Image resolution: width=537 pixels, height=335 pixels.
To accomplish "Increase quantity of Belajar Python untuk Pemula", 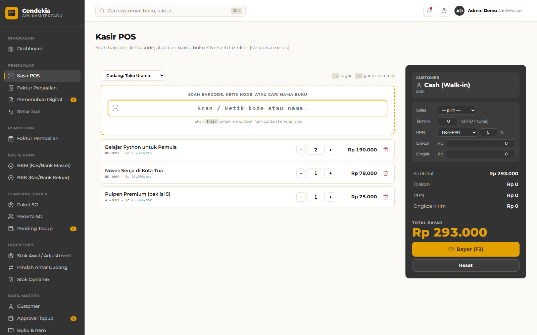I will [x=331, y=150].
